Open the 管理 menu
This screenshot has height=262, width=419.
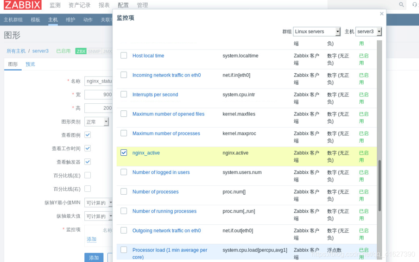pyautogui.click(x=142, y=5)
